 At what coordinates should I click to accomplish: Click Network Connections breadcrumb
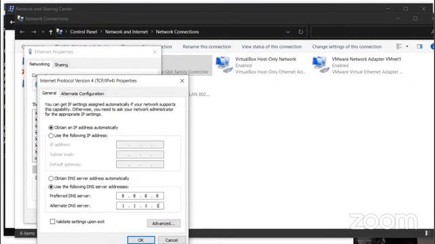coord(177,32)
